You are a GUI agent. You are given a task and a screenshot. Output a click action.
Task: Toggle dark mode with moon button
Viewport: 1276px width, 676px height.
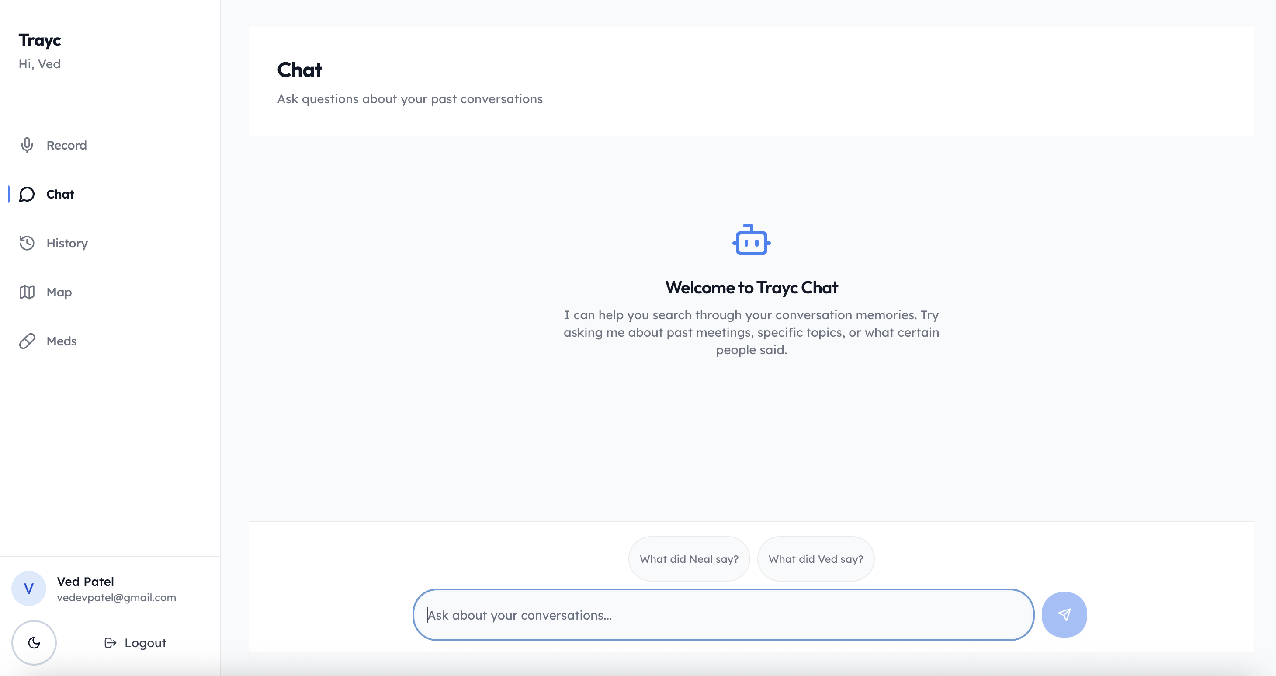click(x=34, y=643)
